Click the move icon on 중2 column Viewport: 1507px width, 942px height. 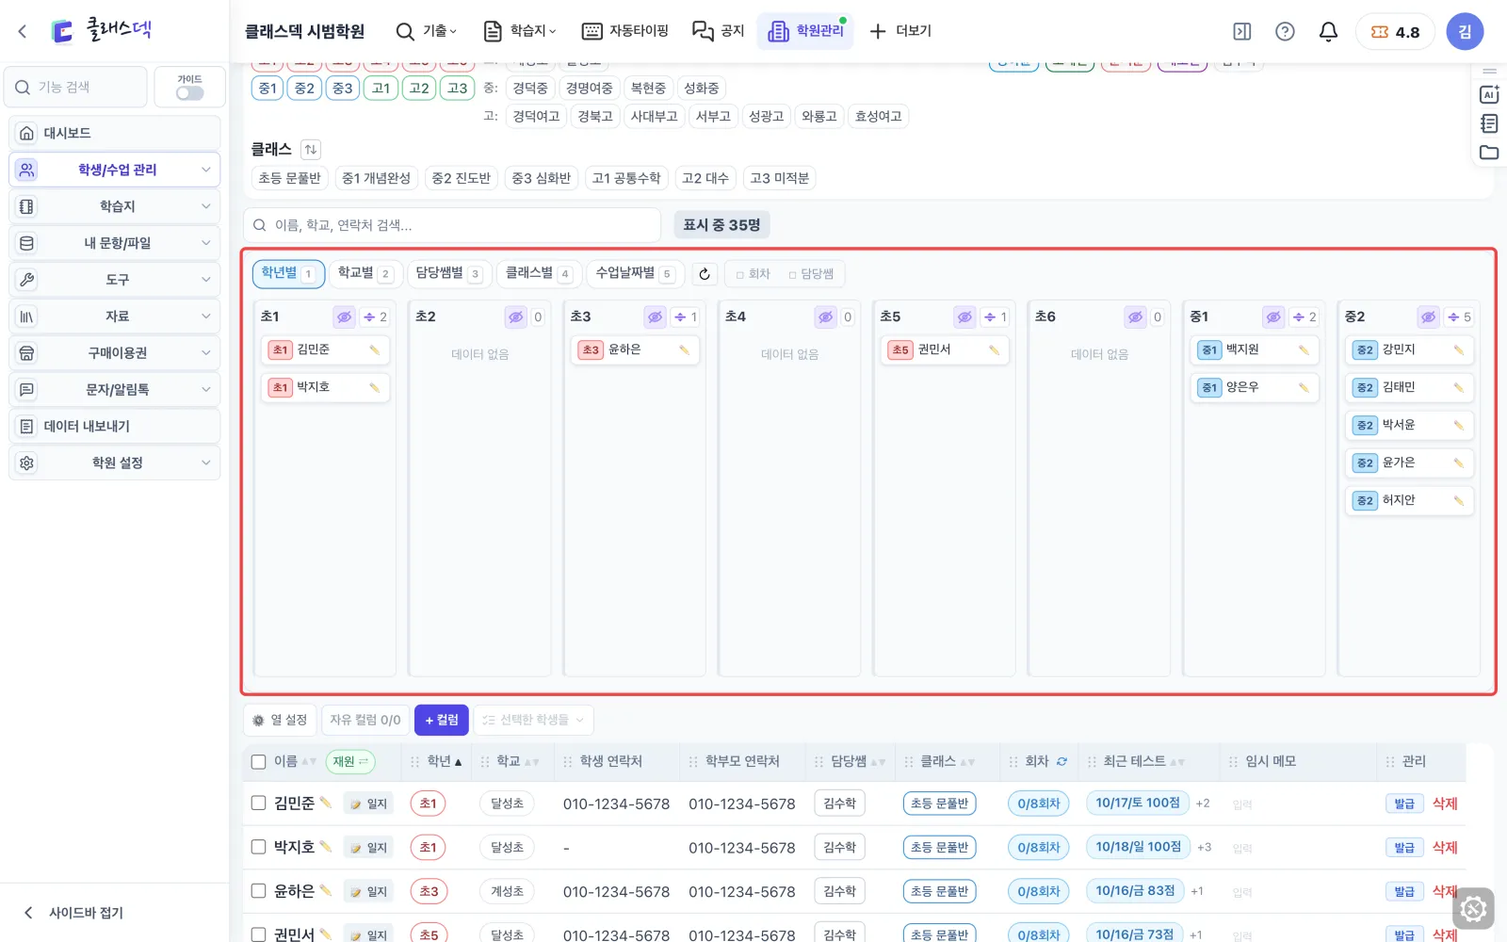pyautogui.click(x=1453, y=317)
